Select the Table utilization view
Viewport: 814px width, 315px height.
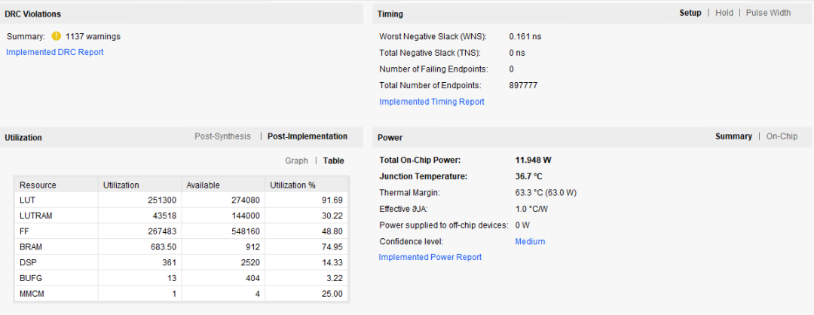333,161
